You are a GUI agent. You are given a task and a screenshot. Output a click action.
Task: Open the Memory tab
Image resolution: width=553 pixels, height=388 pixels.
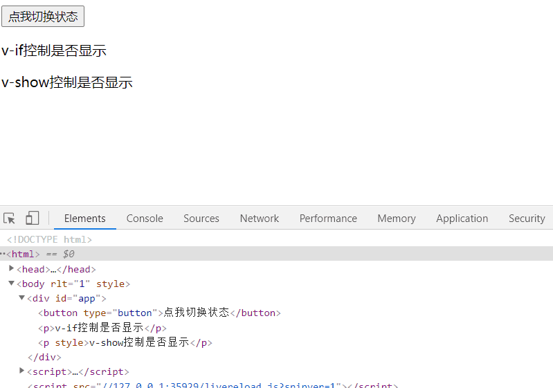[x=397, y=219]
